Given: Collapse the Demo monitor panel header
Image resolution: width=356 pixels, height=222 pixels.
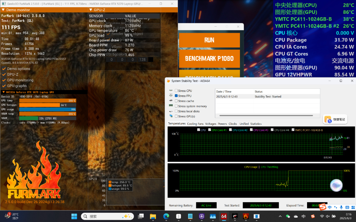Looking at the screenshot, I should coord(44,10).
